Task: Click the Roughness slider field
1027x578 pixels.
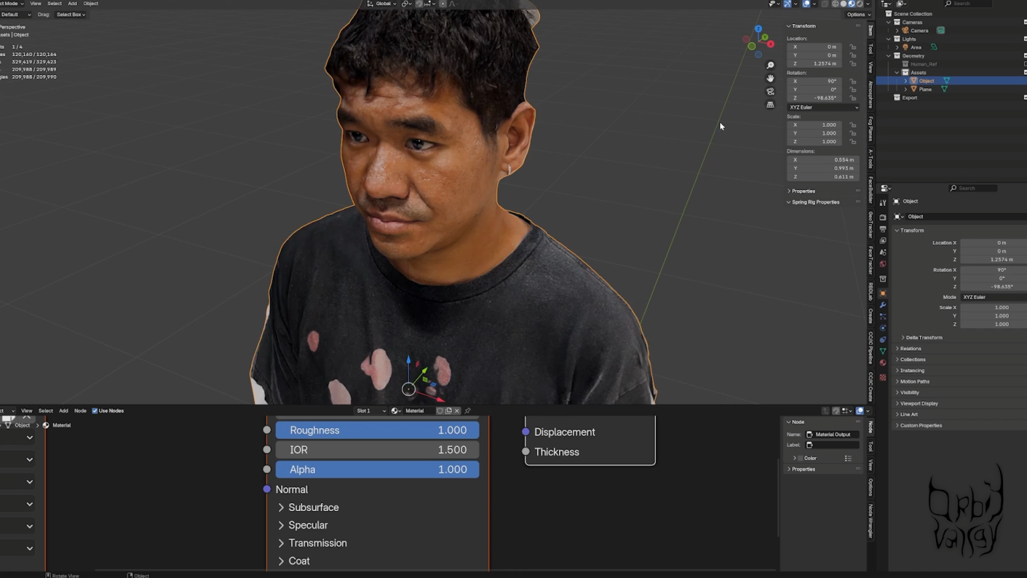Action: click(x=377, y=430)
